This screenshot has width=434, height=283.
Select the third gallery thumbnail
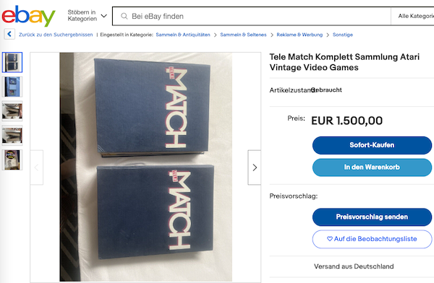pyautogui.click(x=12, y=111)
